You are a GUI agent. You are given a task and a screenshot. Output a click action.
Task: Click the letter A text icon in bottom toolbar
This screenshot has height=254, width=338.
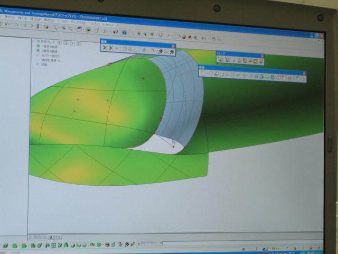66,245
